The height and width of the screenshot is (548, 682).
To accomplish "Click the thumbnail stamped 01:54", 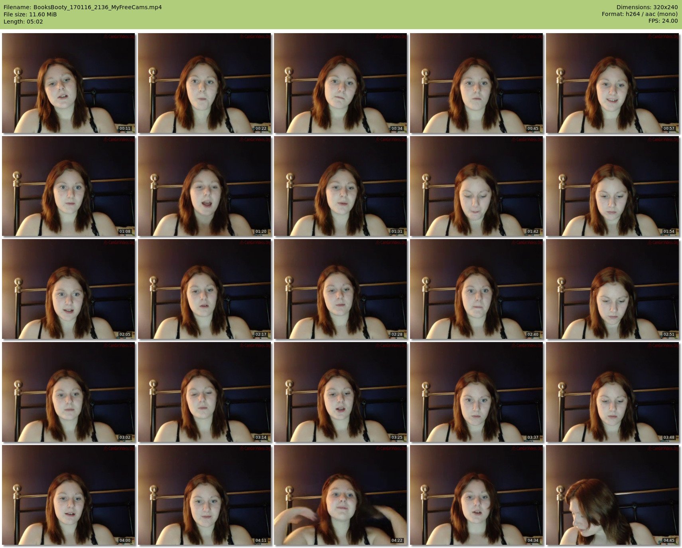I will pos(613,186).
